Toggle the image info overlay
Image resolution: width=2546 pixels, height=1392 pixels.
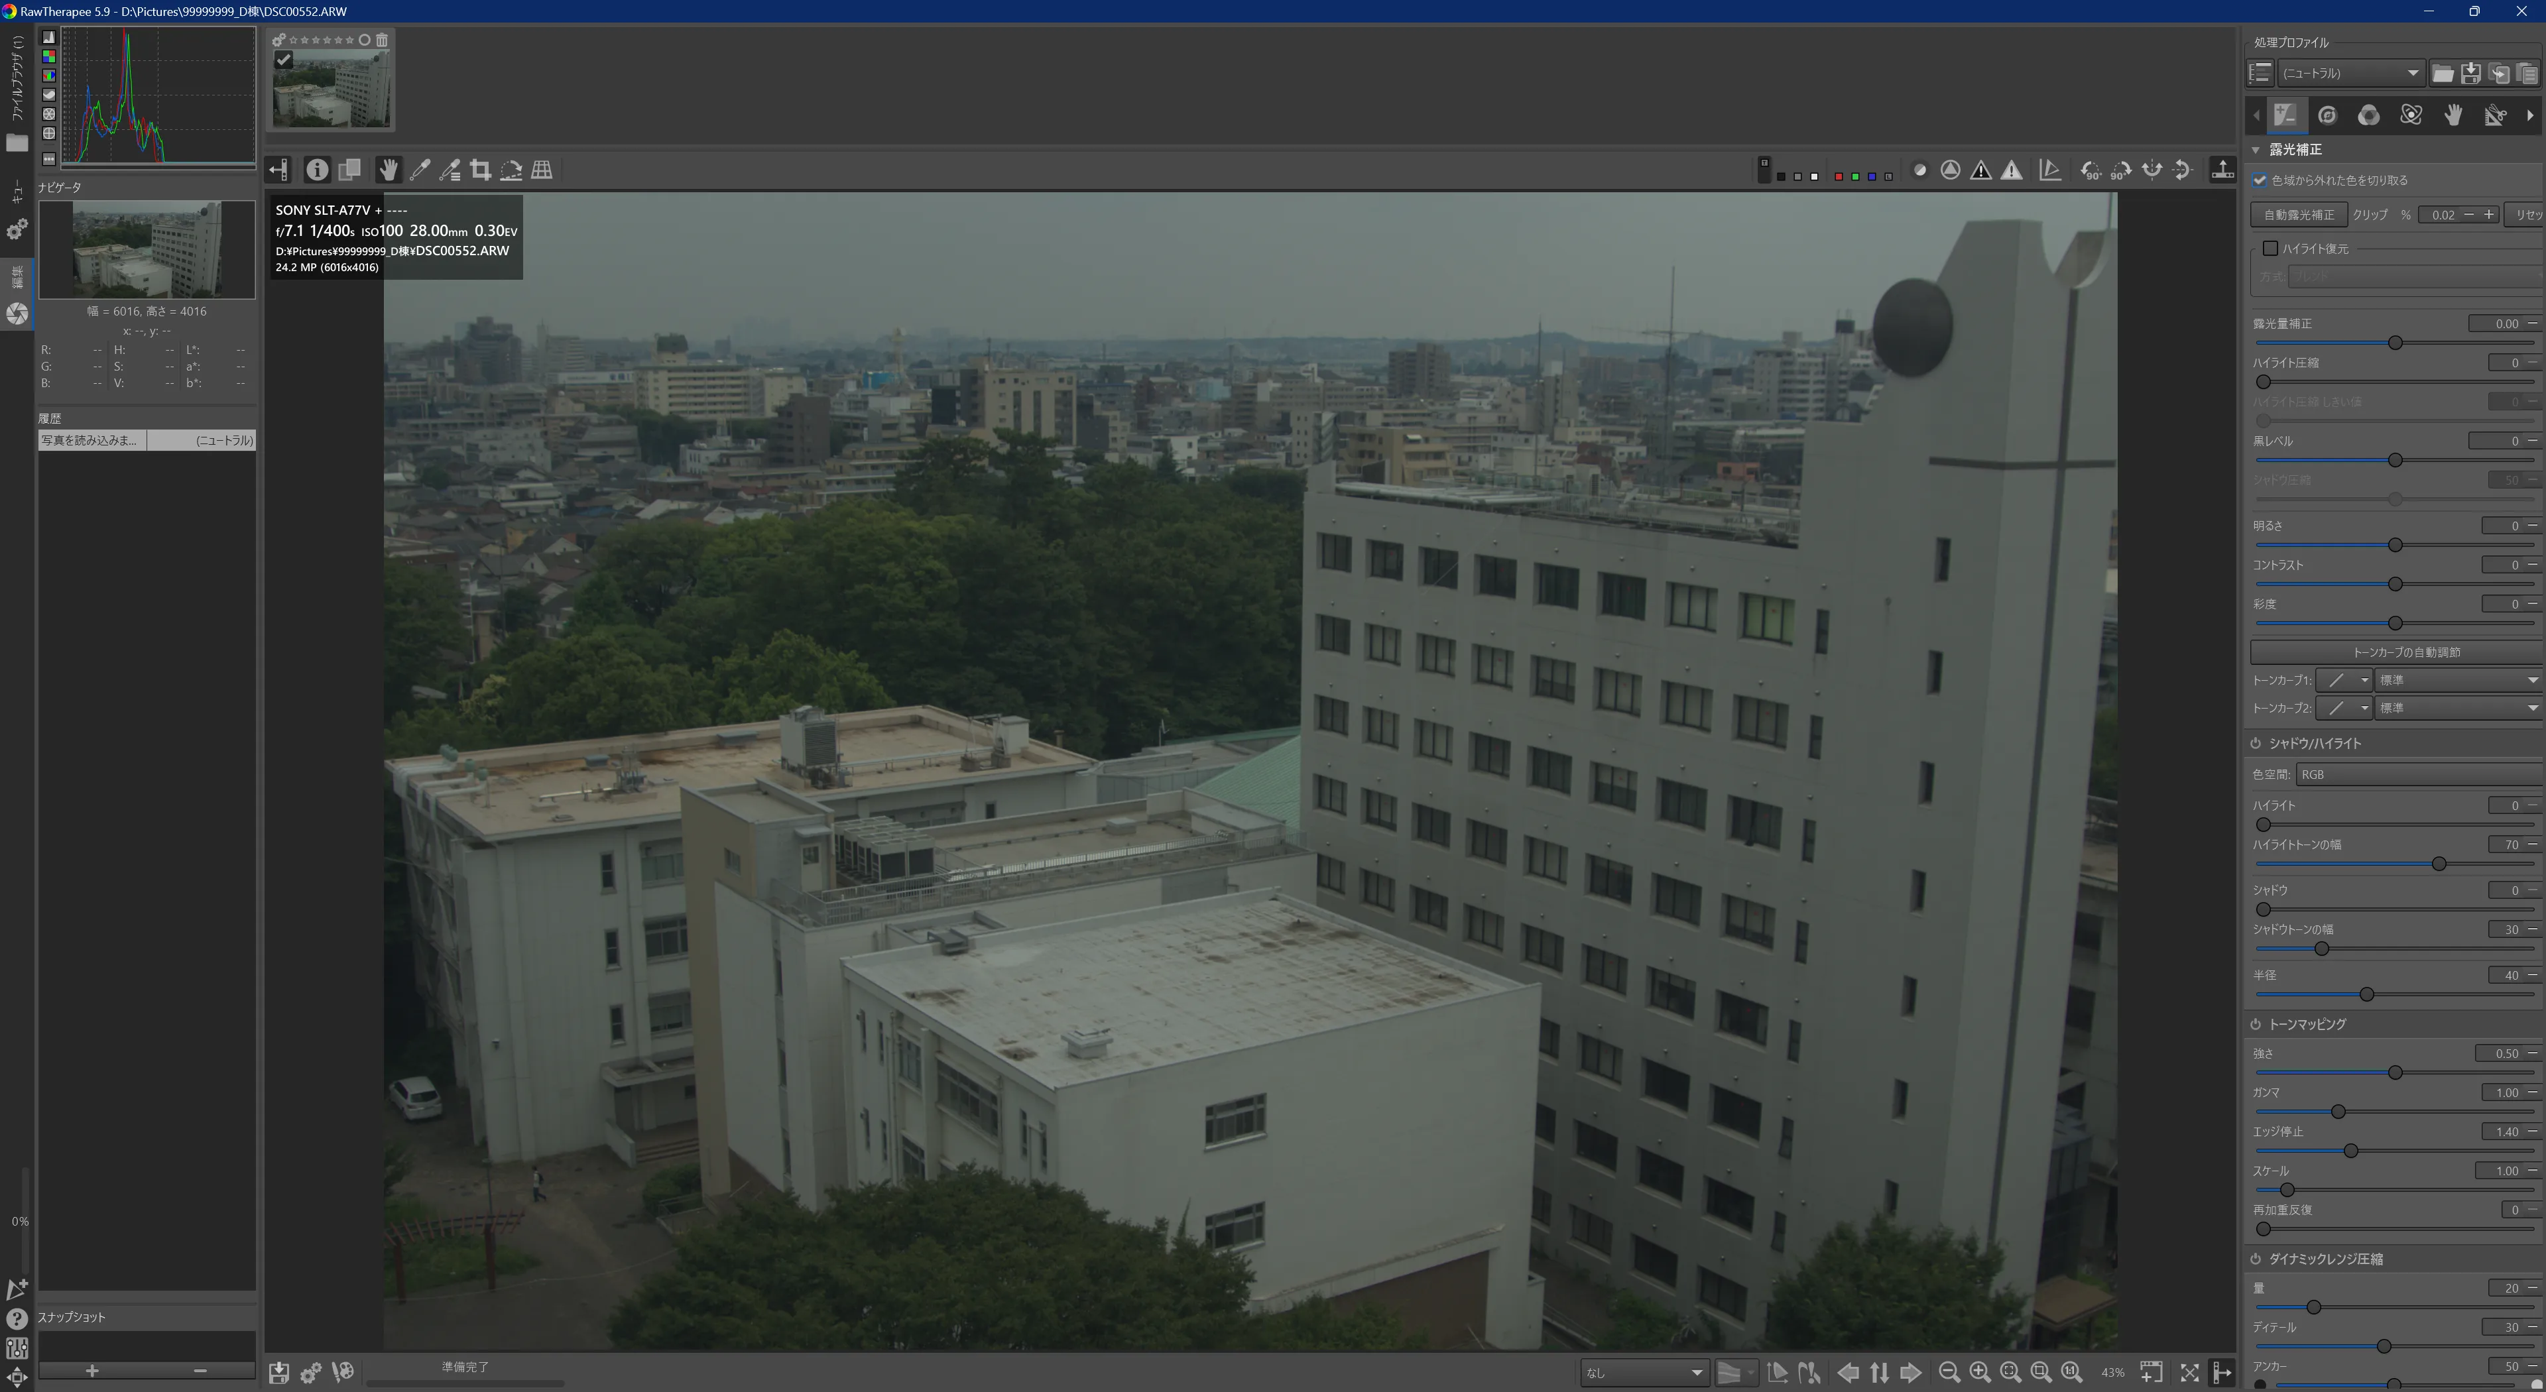[316, 170]
